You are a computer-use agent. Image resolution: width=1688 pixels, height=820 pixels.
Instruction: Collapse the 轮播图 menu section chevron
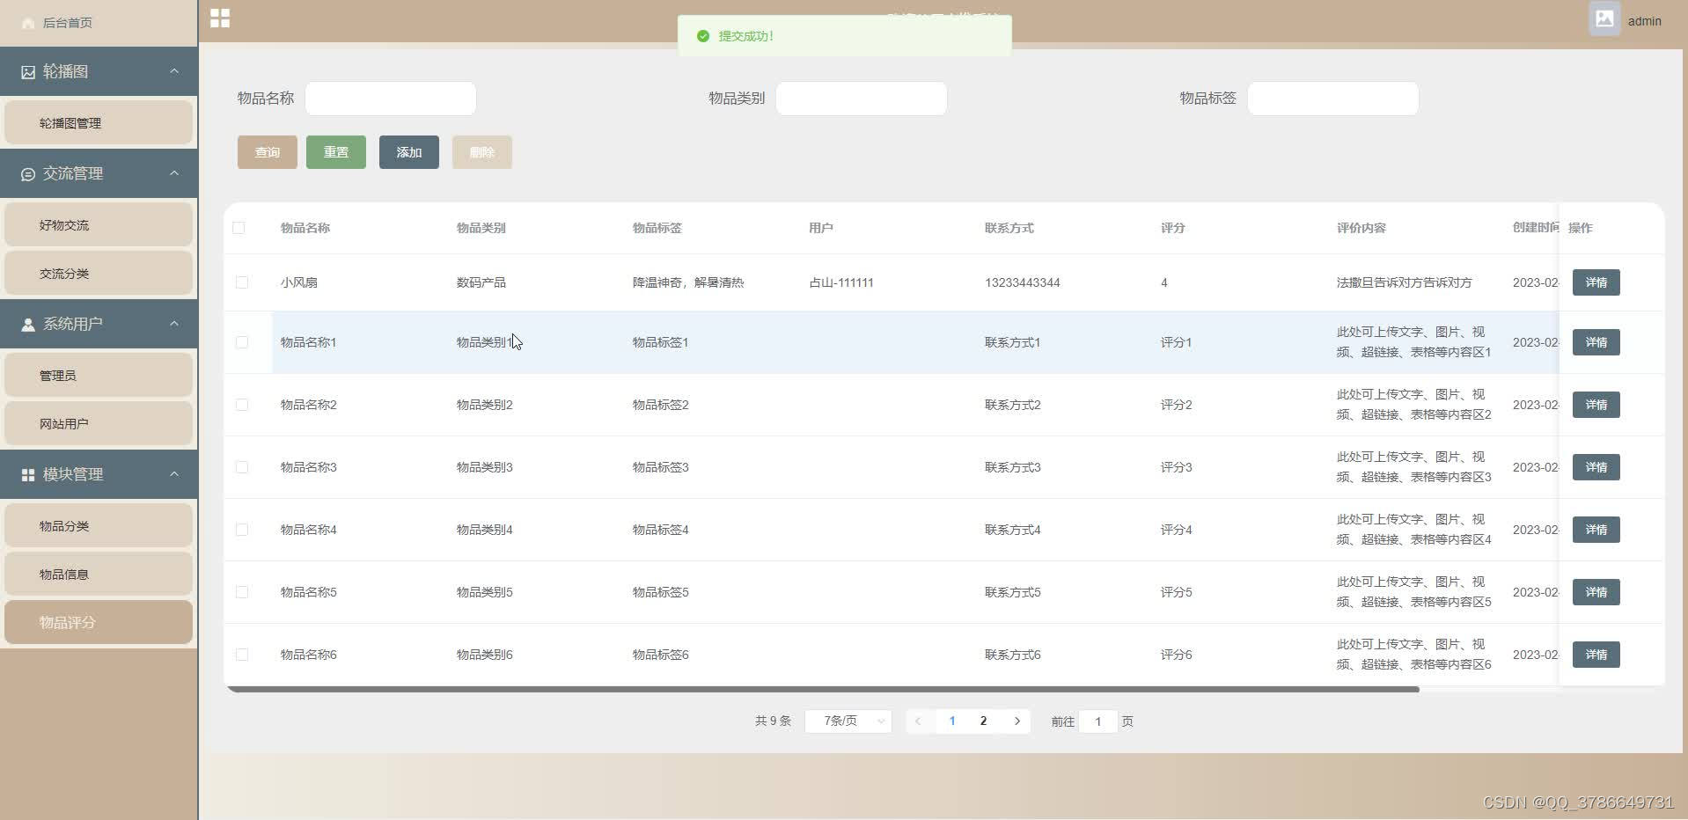coord(174,71)
